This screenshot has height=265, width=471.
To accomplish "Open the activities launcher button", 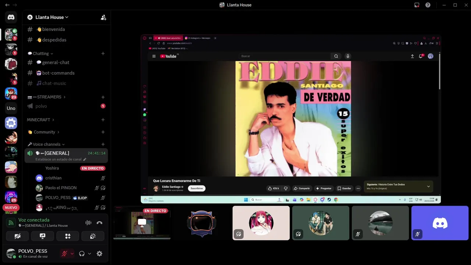I will tap(68, 236).
